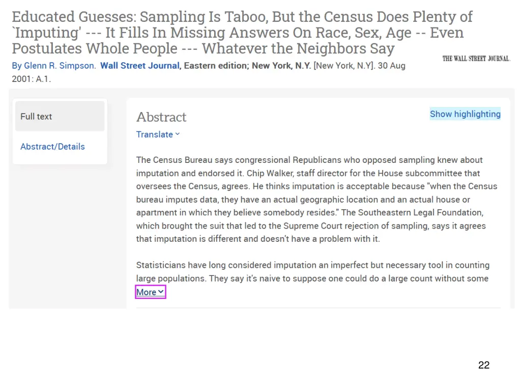Click the 30 Aug publication date text

[x=391, y=66]
